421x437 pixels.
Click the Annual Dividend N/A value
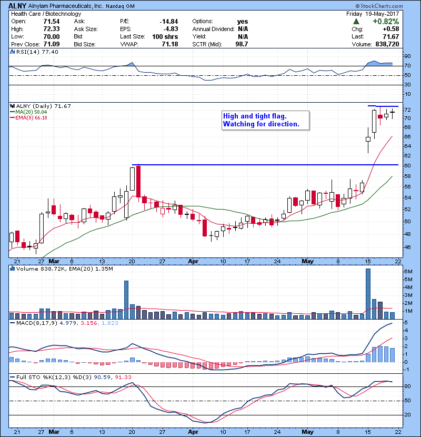243,29
